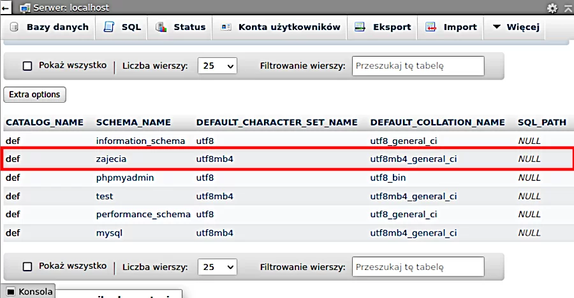Image resolution: width=574 pixels, height=298 pixels.
Task: Focus top Filtrowanie wierszy search field
Action: click(x=418, y=66)
